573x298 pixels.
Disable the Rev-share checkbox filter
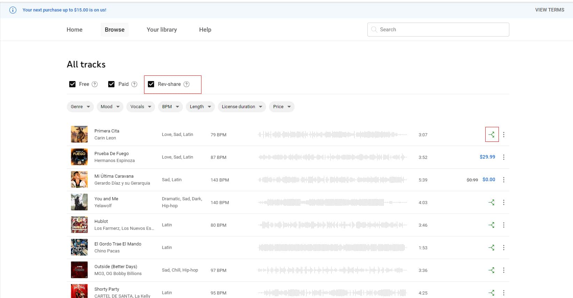point(151,84)
